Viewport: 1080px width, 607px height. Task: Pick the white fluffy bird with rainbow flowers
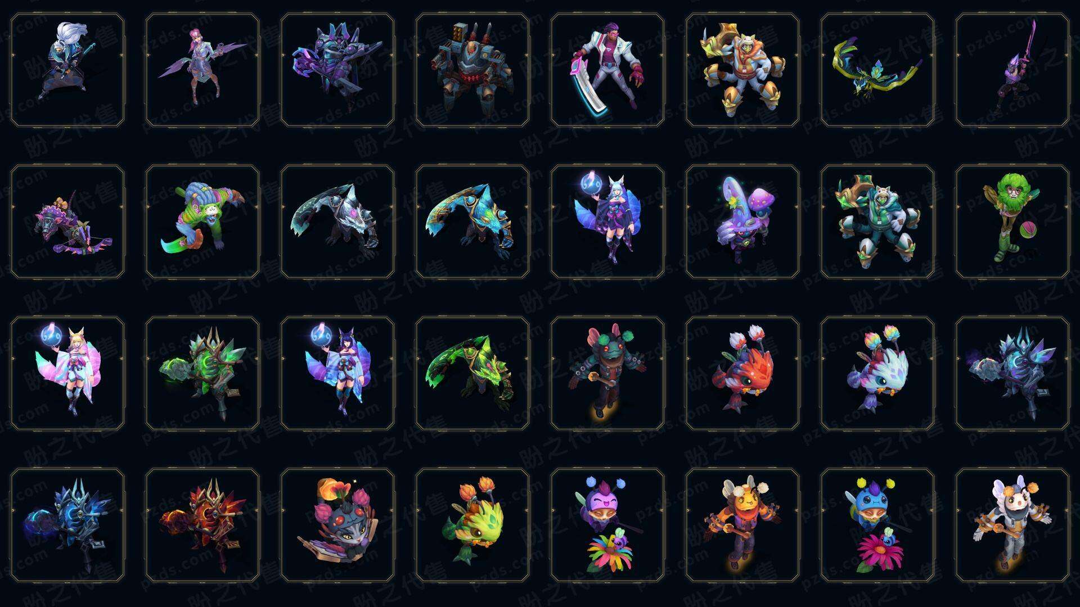[877, 373]
